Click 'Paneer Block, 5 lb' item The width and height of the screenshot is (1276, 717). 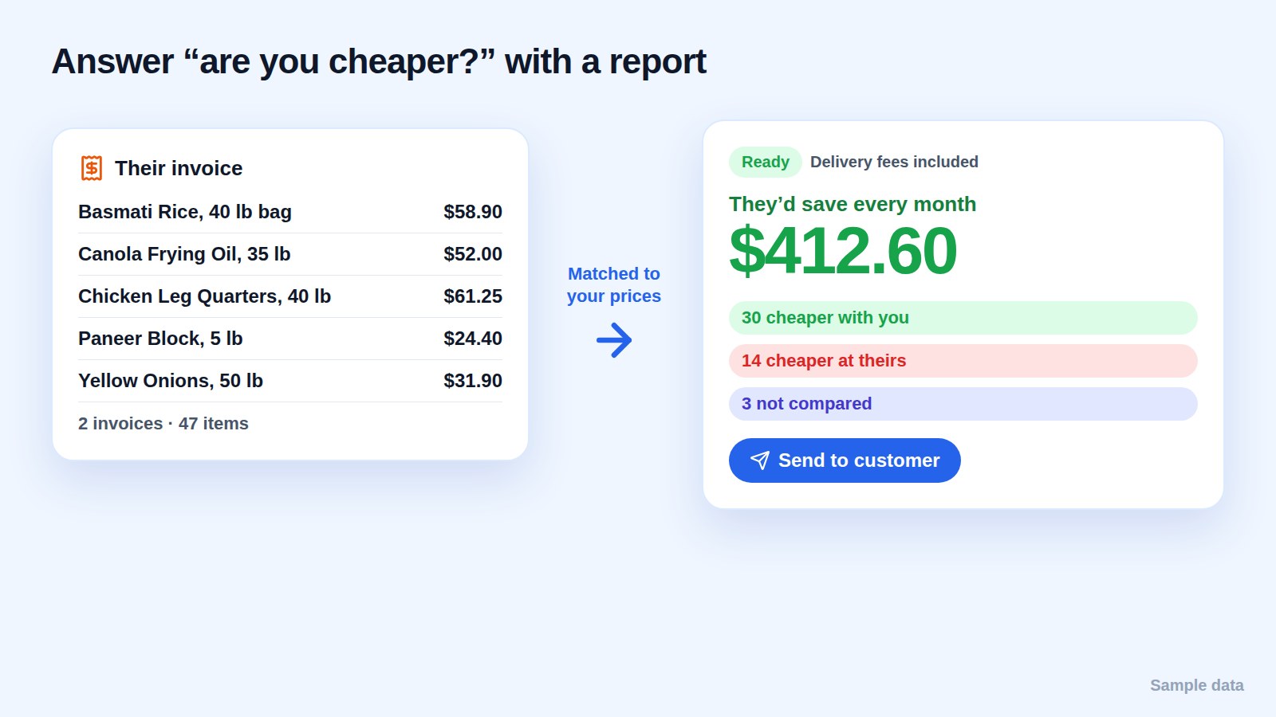pyautogui.click(x=160, y=339)
